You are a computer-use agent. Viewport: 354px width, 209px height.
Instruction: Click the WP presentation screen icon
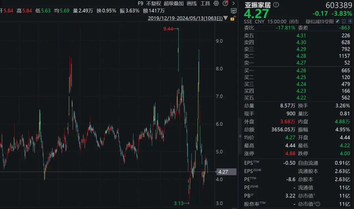pos(234,11)
